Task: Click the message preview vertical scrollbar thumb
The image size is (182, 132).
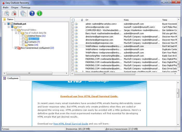Action: click(x=178, y=93)
